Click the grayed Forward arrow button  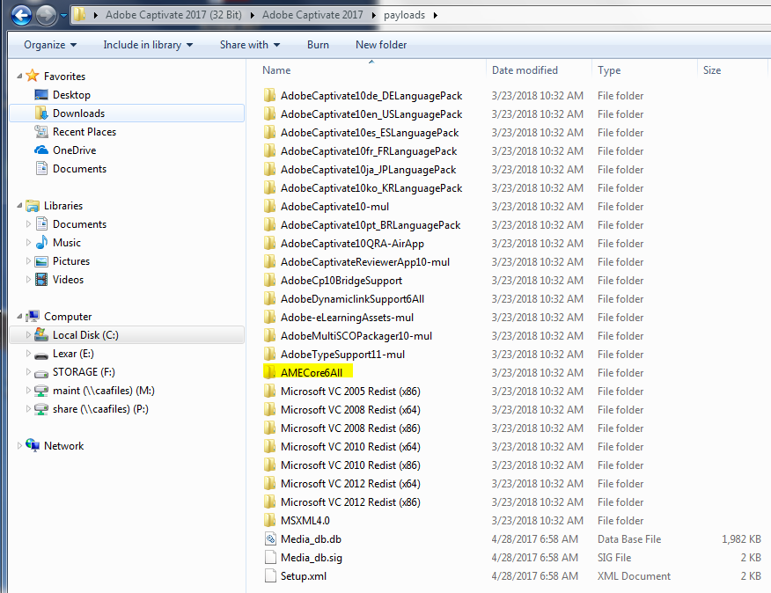click(47, 15)
